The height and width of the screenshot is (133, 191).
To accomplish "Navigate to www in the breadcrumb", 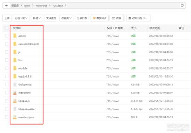I will pos(27,6).
